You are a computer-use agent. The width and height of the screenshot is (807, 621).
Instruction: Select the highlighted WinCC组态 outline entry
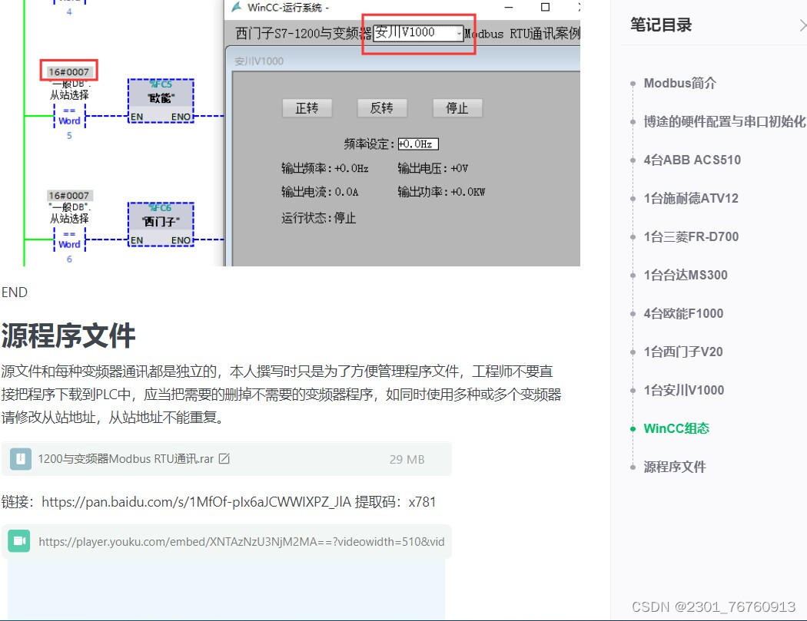(676, 429)
